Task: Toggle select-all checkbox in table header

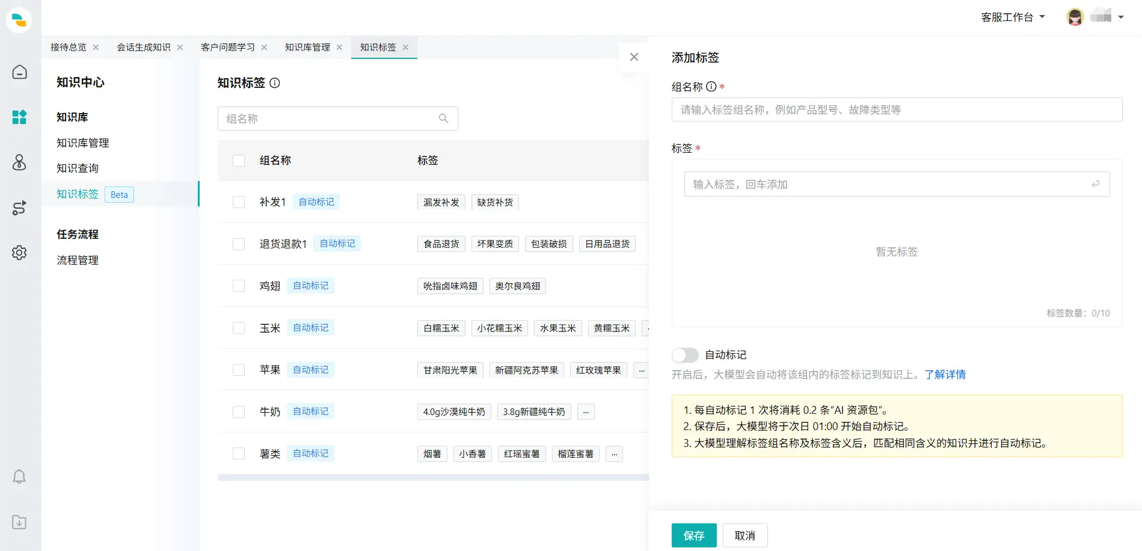Action: click(239, 161)
